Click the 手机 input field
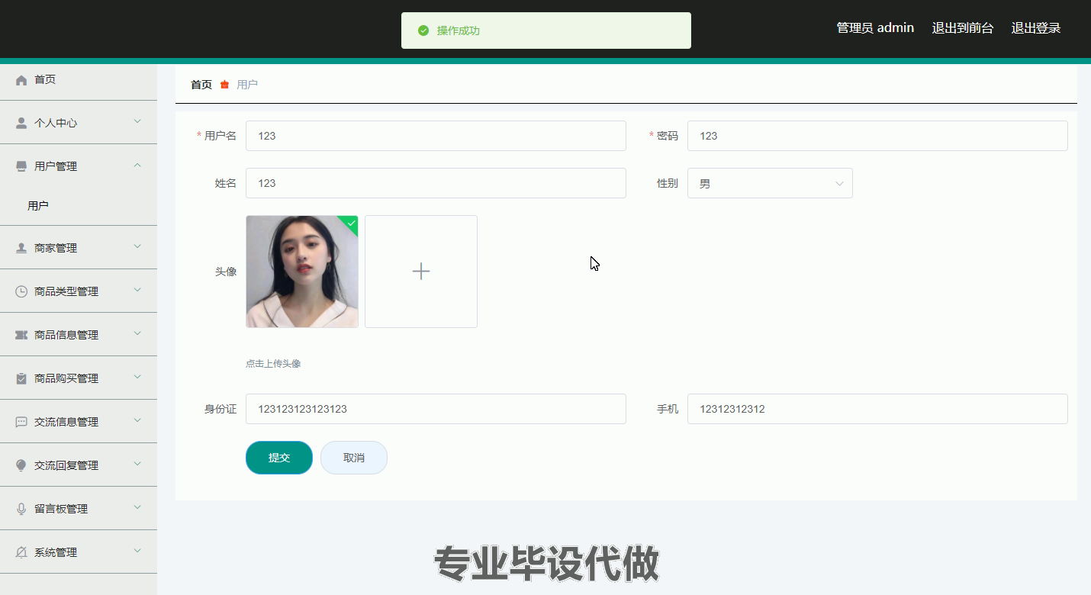Image resolution: width=1091 pixels, height=595 pixels. [877, 409]
